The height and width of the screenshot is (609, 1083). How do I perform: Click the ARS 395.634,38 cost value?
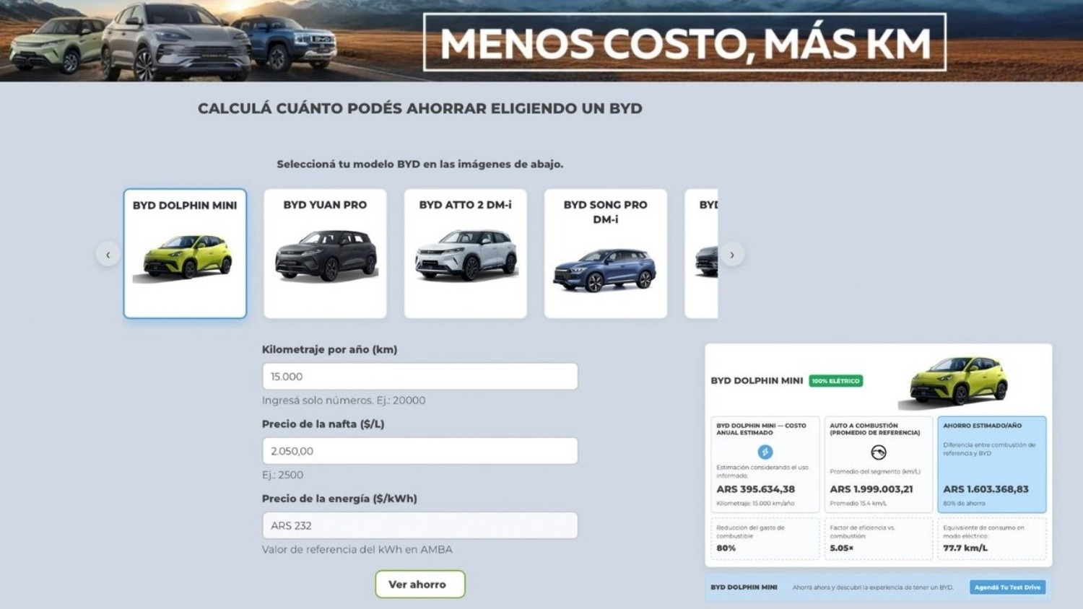[755, 489]
